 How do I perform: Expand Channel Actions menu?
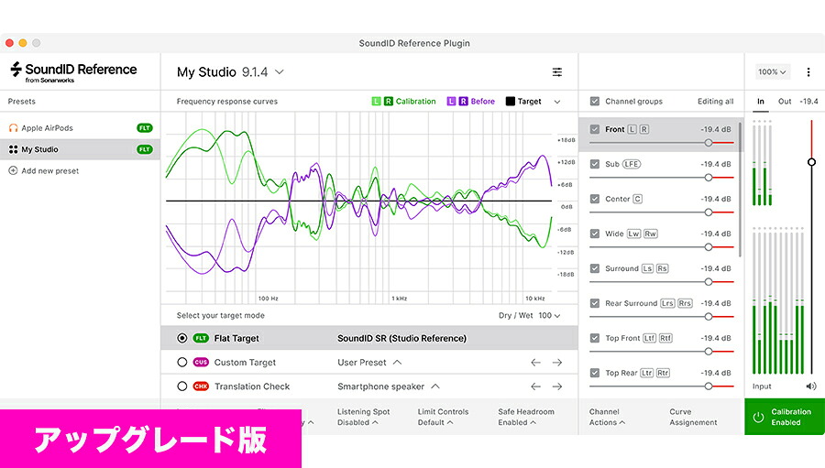tap(607, 417)
